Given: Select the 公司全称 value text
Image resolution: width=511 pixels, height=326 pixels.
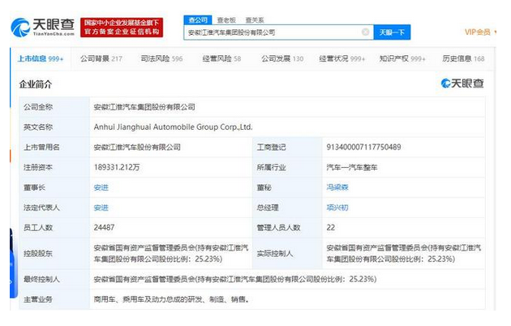Looking at the screenshot, I should pos(144,107).
